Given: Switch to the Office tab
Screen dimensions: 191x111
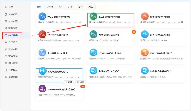Looking at the screenshot, I should tap(50, 7).
